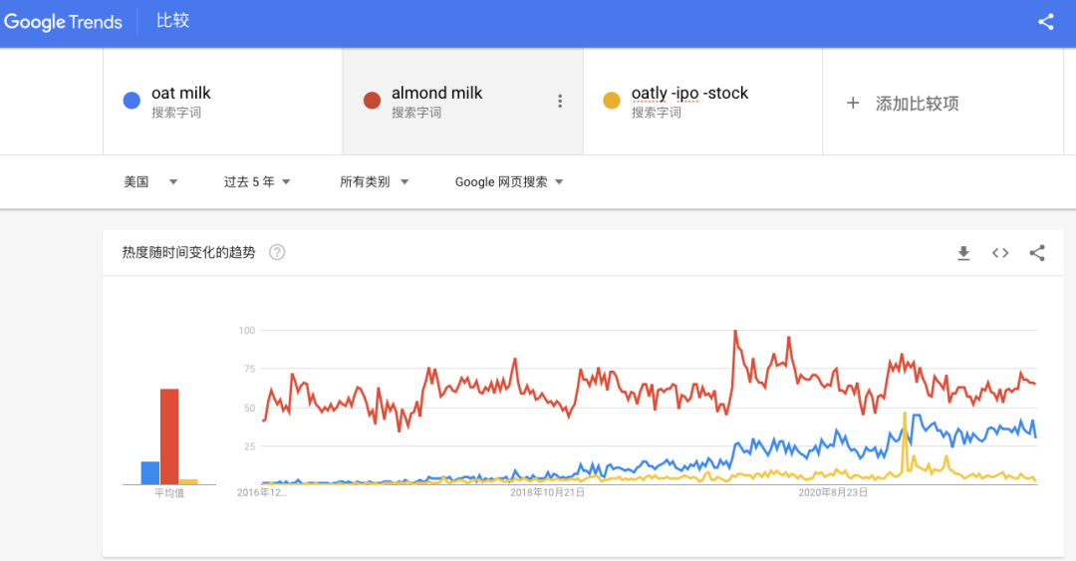
Task: Open help for the trend chart title
Action: click(x=277, y=253)
